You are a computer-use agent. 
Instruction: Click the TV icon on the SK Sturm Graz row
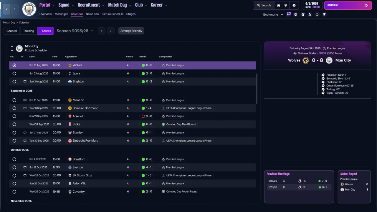tap(25, 175)
